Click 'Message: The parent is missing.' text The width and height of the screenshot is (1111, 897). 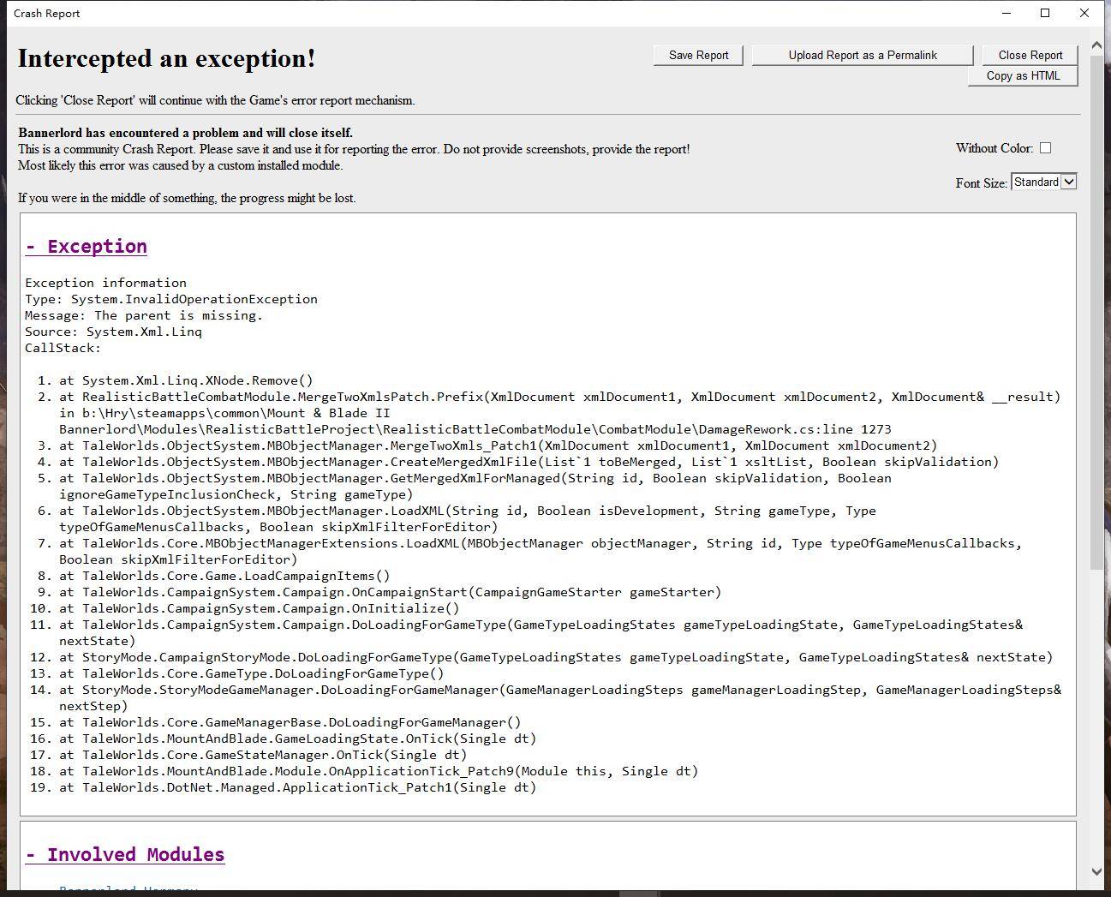(x=144, y=315)
